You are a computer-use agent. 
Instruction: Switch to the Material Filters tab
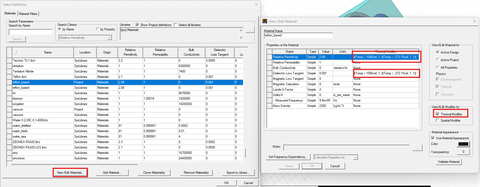tap(28, 14)
